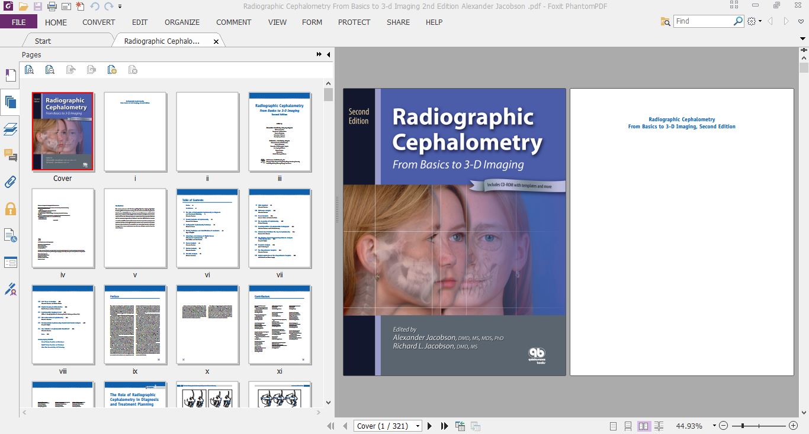Open the zoom percentage dropdown

(x=714, y=426)
